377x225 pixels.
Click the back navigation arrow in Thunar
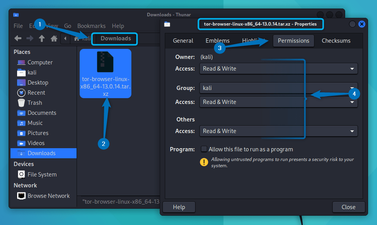tap(18, 38)
